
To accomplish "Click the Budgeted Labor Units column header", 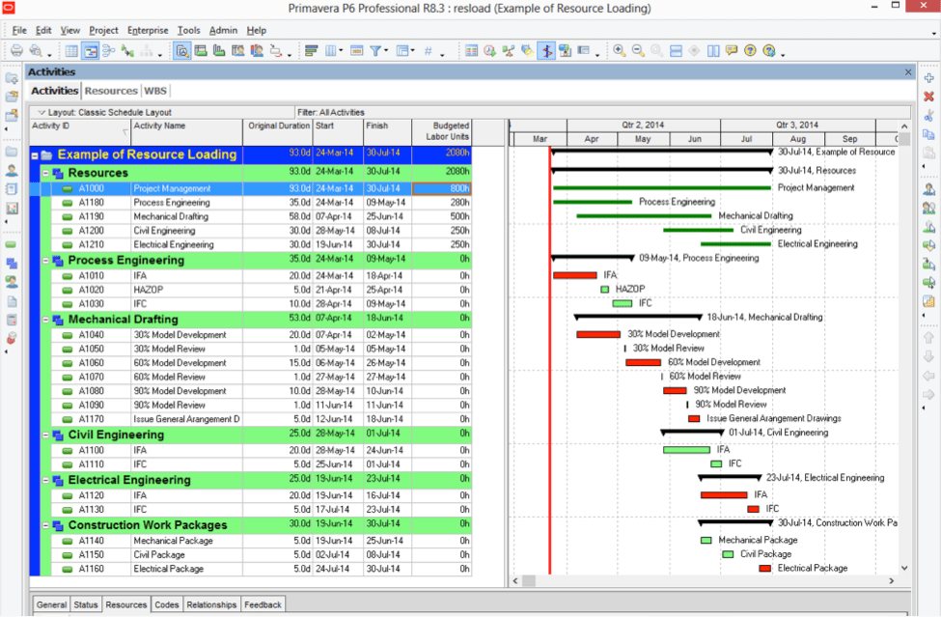I will click(442, 132).
